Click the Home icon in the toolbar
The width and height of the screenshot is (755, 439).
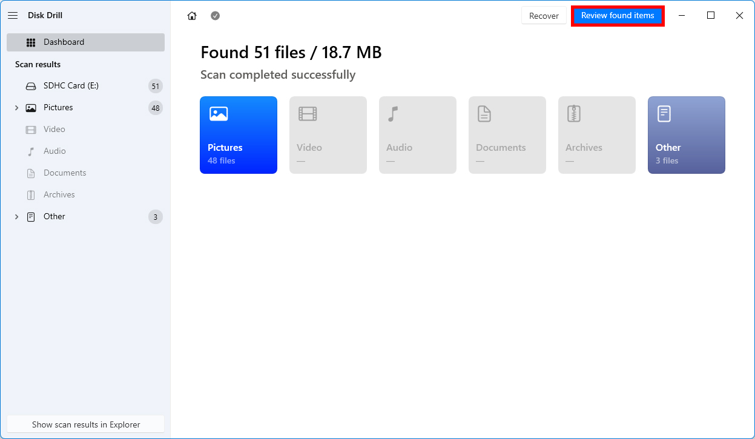pos(192,15)
